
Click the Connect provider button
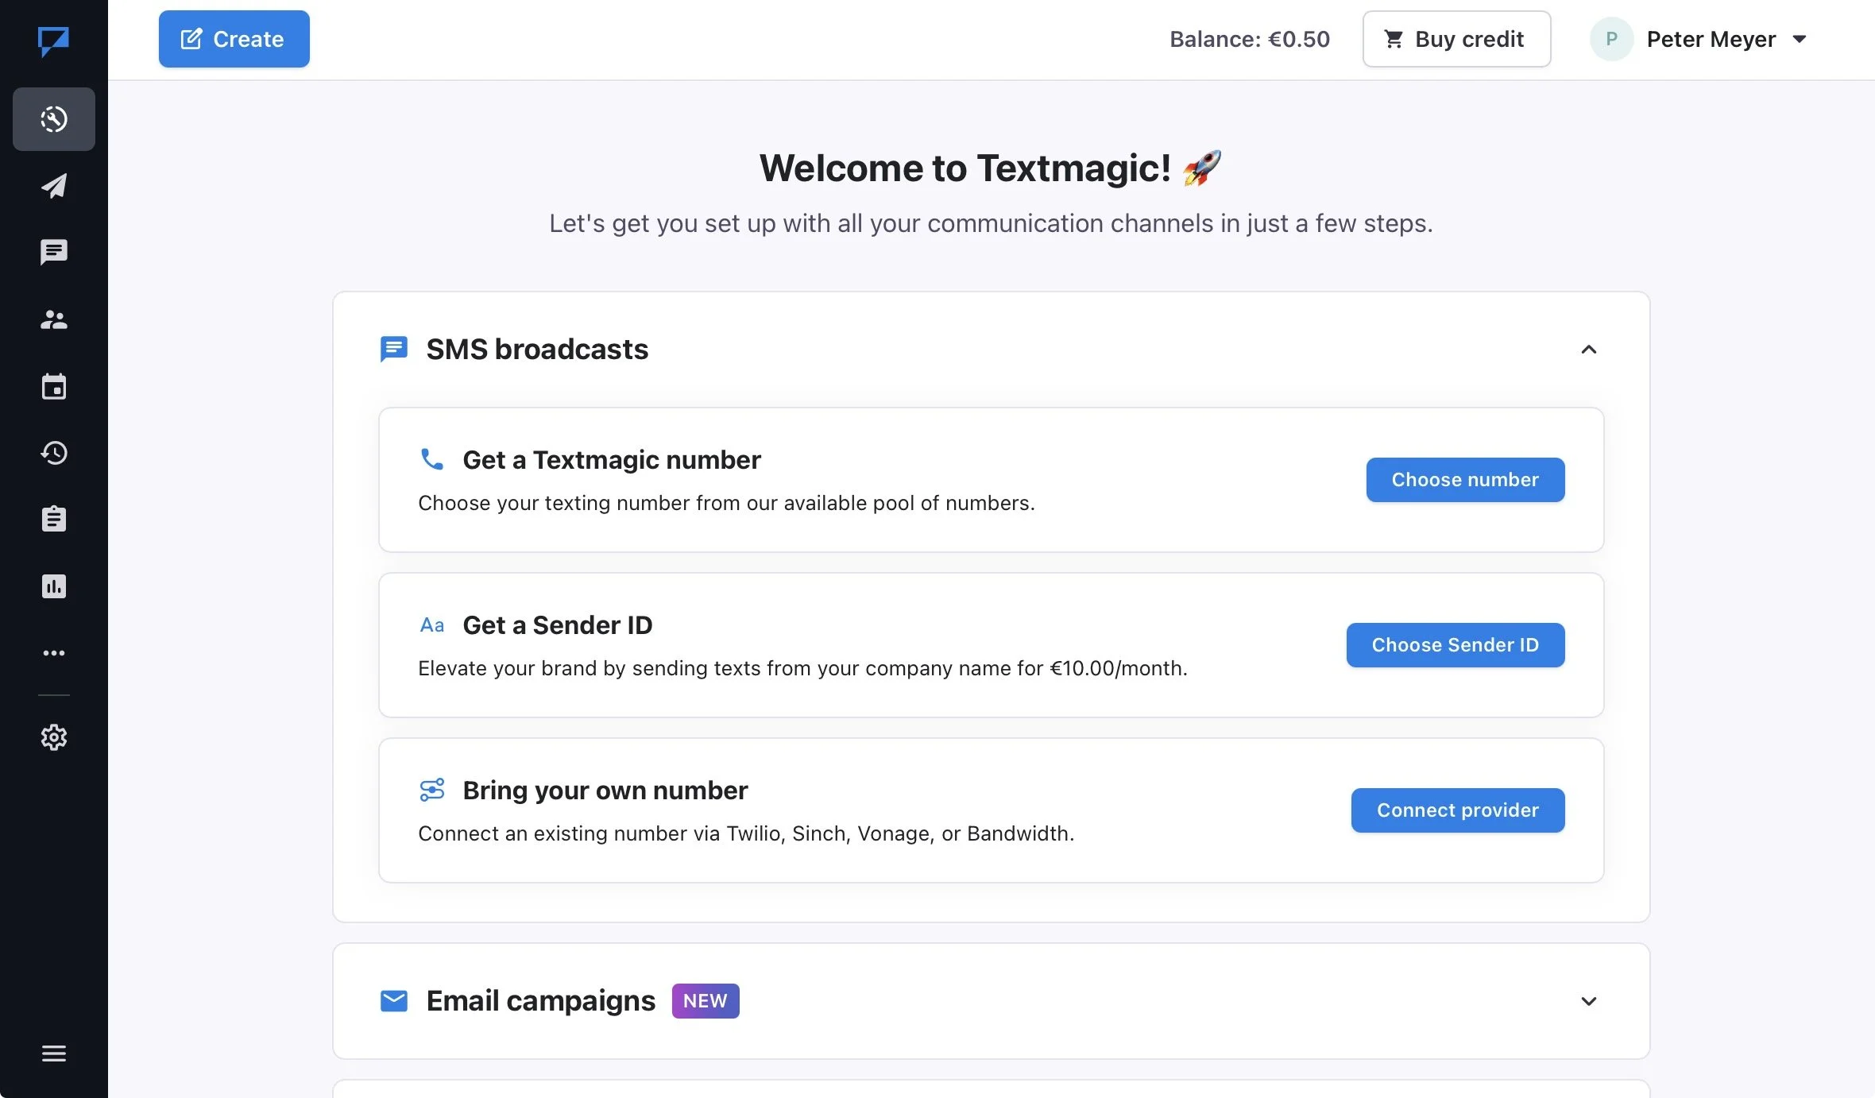point(1457,810)
